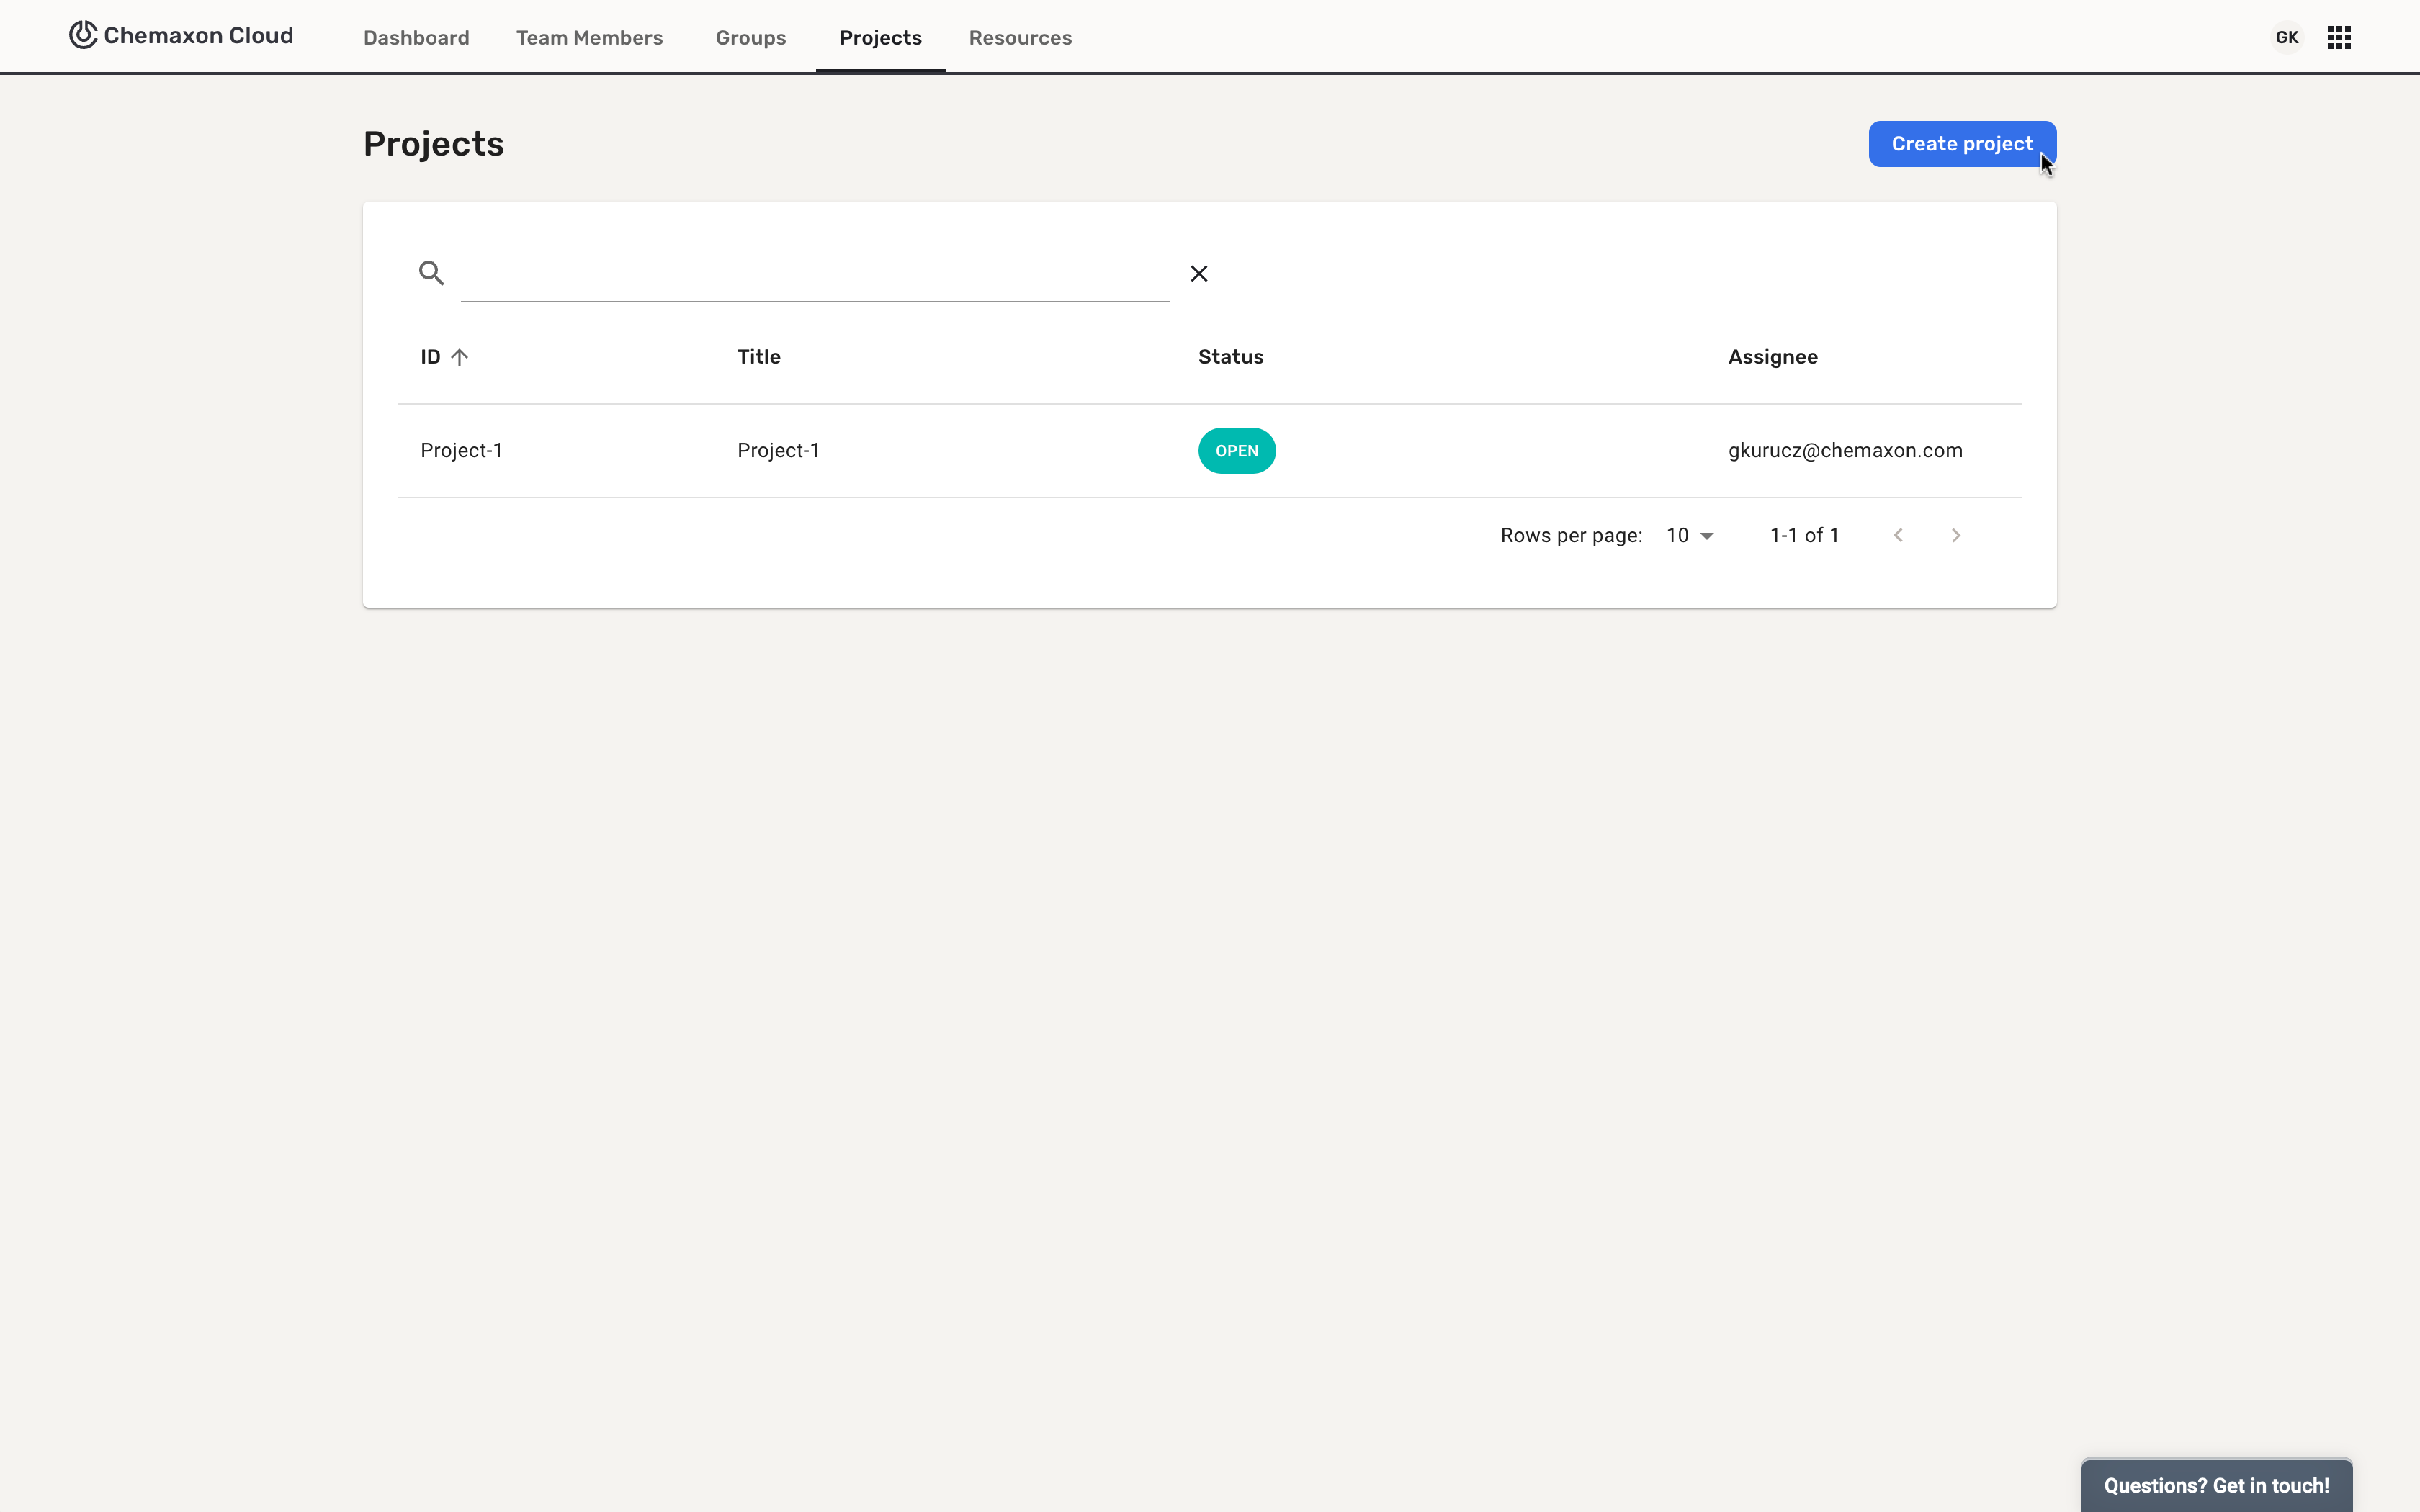
Task: Clear the search with the X icon
Action: point(1198,274)
